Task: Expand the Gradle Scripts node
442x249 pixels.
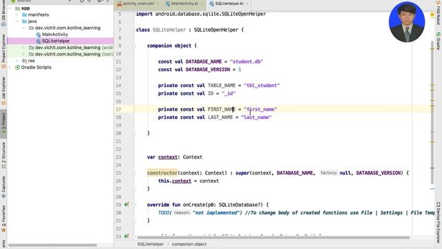Action: [10, 67]
